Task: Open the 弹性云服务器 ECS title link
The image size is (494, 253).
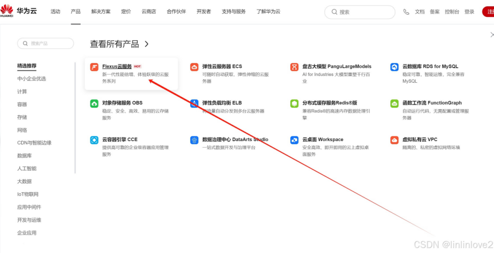Action: pos(222,67)
